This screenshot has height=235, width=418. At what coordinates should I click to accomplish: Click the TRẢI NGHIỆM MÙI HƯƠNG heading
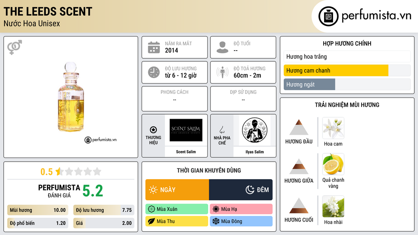tap(347, 105)
